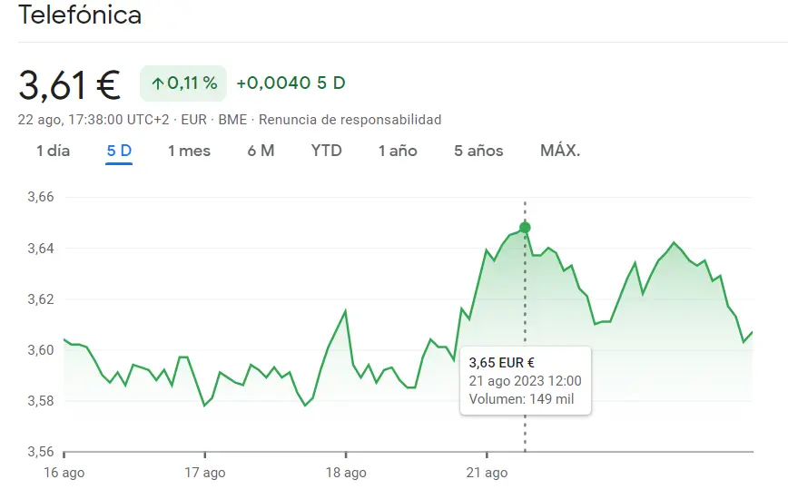Click the '3,65 EUR €' tooltip value
Viewport: 788px width, 499px height.
click(x=501, y=362)
